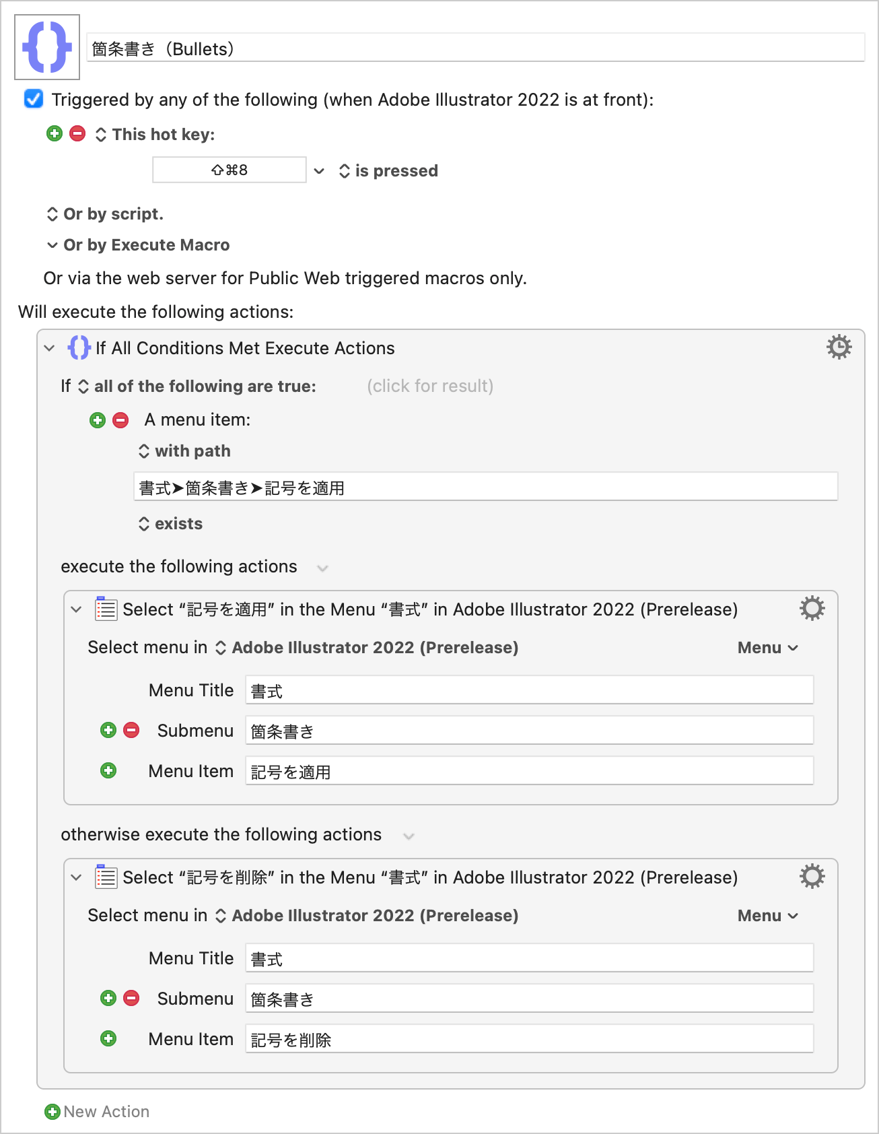
Task: Open the Menu popup in the 記号を削除 action
Action: (x=767, y=916)
